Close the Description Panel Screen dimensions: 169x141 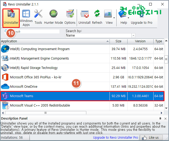click(165, 119)
